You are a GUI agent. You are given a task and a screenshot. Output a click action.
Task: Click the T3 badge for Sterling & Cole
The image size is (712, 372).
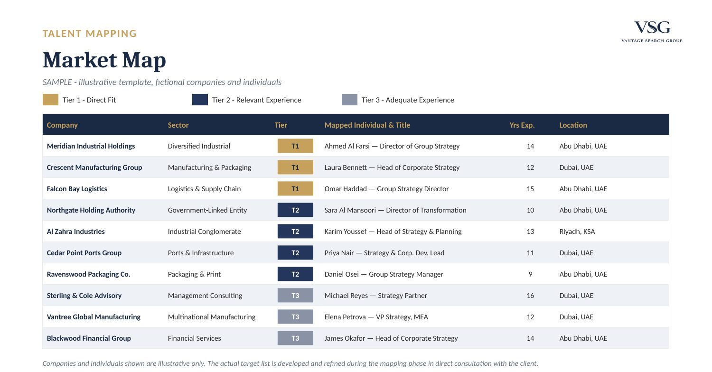[295, 296]
